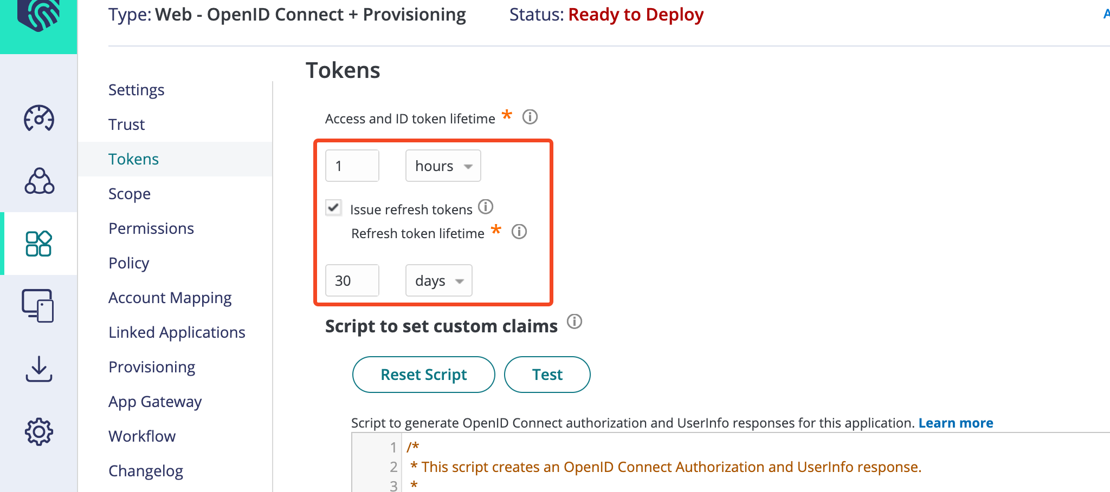Screen dimensions: 1110x492
Task: Click info icon next to Issue refresh tokens
Action: (486, 207)
